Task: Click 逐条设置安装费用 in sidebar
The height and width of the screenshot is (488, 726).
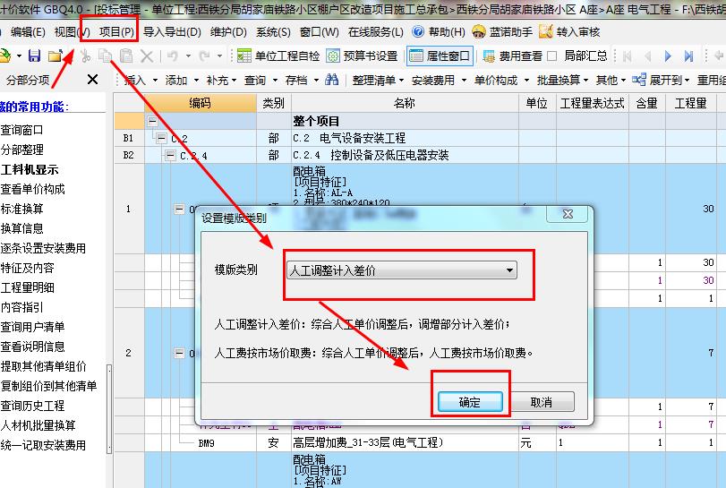Action: [x=43, y=248]
